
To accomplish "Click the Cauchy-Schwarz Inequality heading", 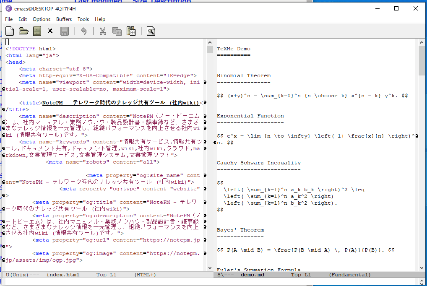I will pyautogui.click(x=259, y=163).
